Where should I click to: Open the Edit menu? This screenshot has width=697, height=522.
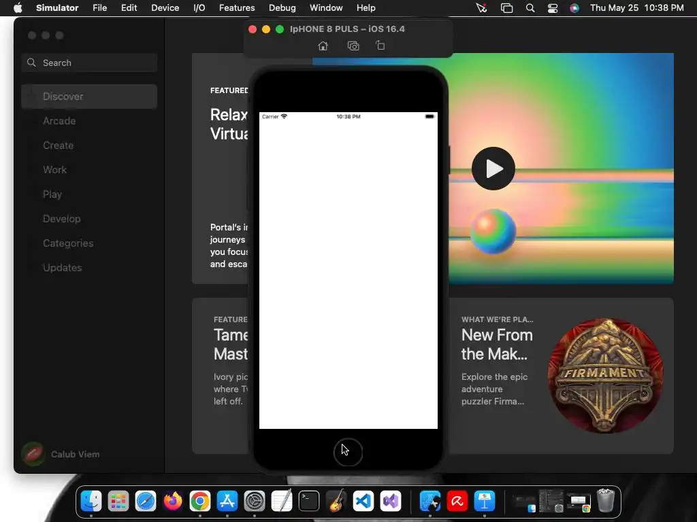click(x=129, y=7)
